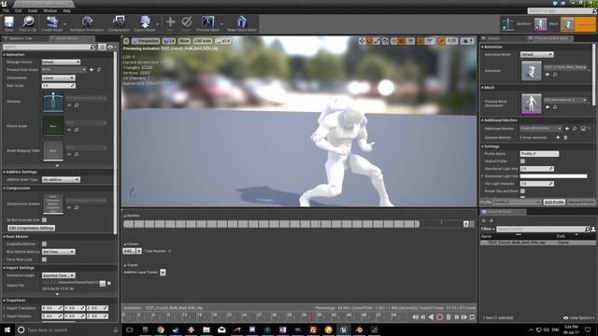
Task: Click the play-reverse button in playback controls
Action: [431, 317]
